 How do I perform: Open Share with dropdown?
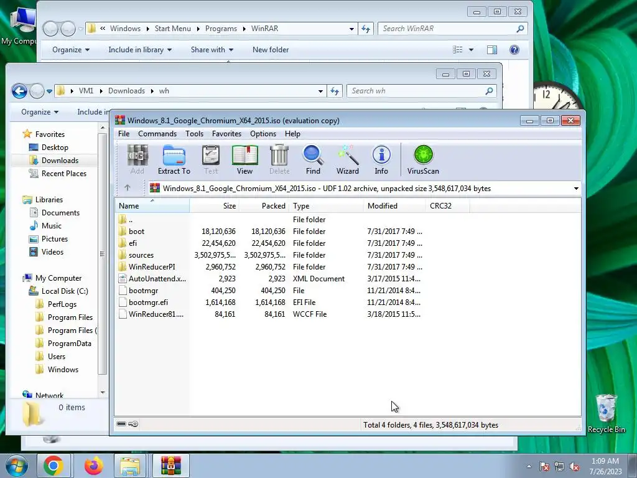click(x=212, y=50)
